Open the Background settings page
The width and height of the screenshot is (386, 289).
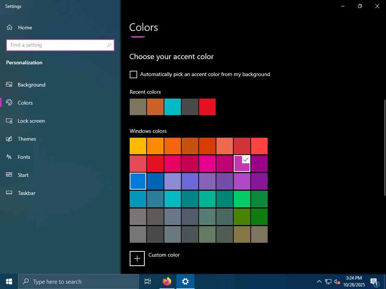pos(32,85)
